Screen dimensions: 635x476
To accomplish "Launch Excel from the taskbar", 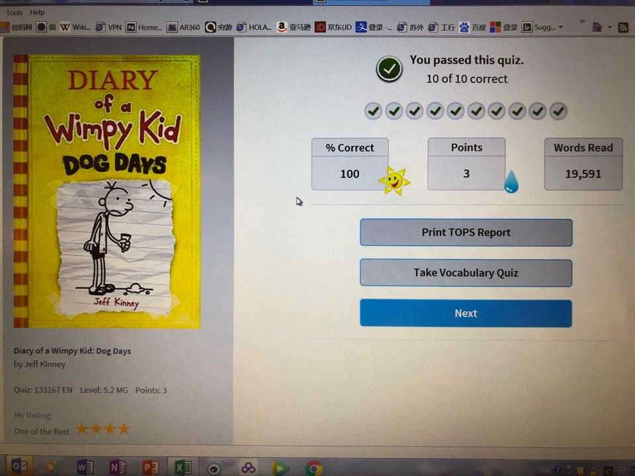I will [183, 467].
